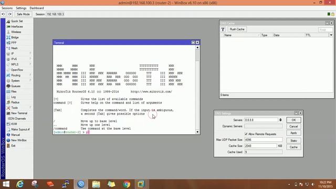
Task: Open Internet Explorer from taskbar
Action: point(20,184)
